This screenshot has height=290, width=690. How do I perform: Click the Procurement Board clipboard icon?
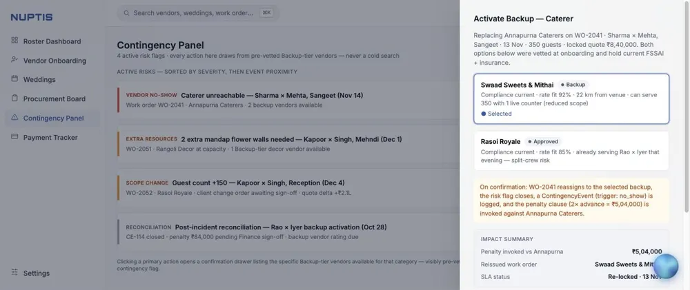click(14, 99)
